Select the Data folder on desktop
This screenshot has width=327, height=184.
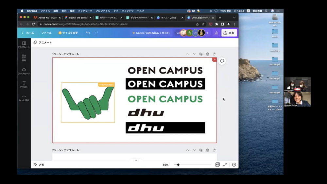click(x=275, y=33)
